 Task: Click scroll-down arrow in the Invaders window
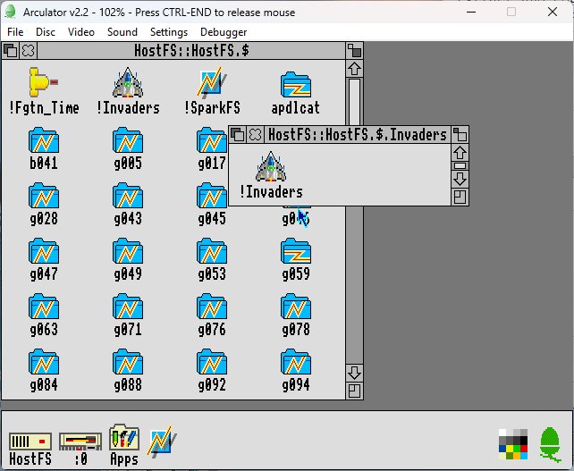[460, 179]
